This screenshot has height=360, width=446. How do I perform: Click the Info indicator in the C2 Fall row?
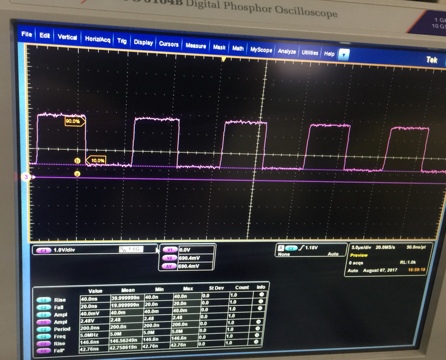coord(261,301)
